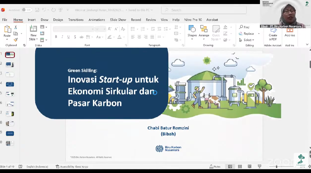
Task: Click the New Slide icon
Action: coord(33,29)
